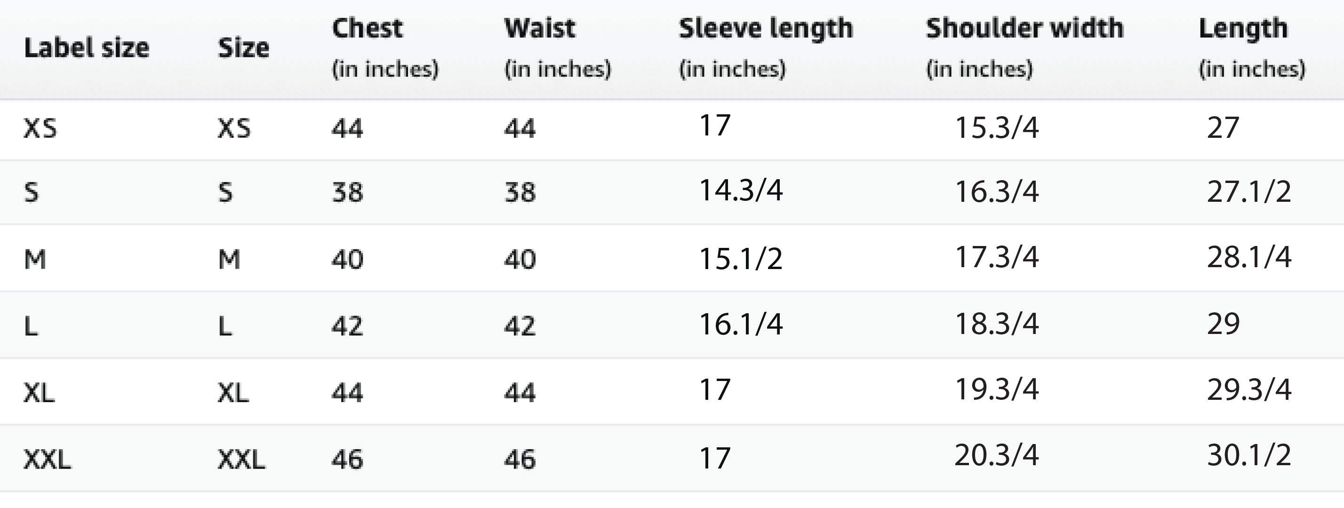Click length 30.1/2 in XXL row
1344x508 pixels.
[x=1249, y=455]
